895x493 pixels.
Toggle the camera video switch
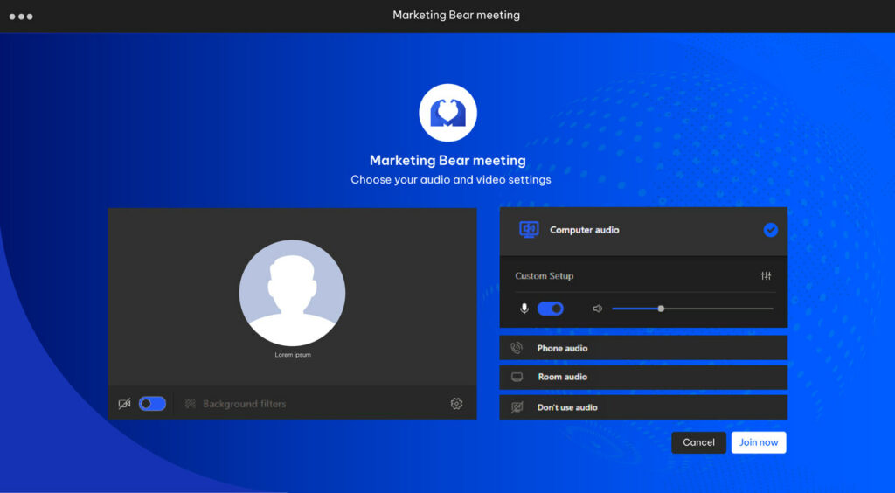[152, 404]
